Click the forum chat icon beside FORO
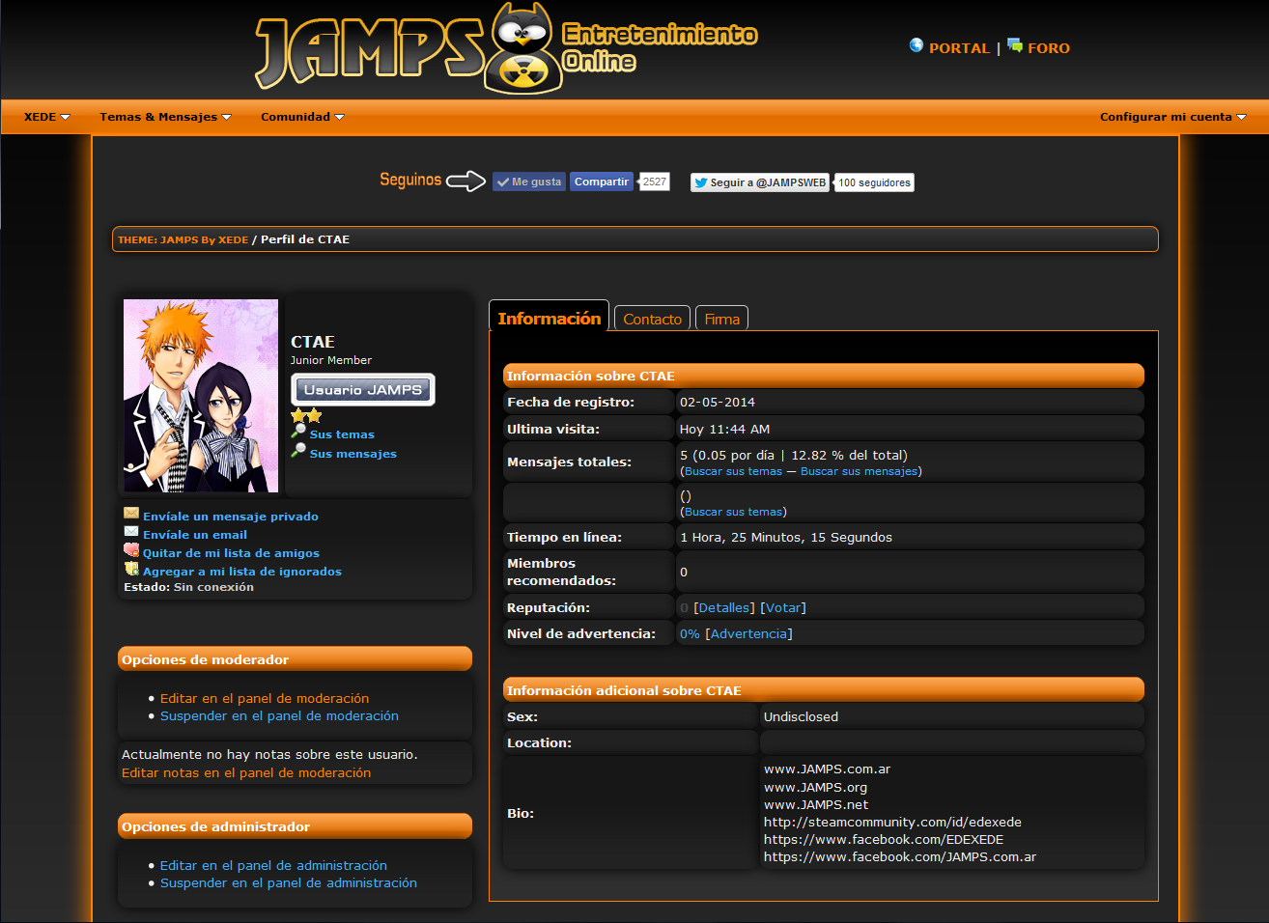Image resolution: width=1269 pixels, height=923 pixels. pos(1014,45)
